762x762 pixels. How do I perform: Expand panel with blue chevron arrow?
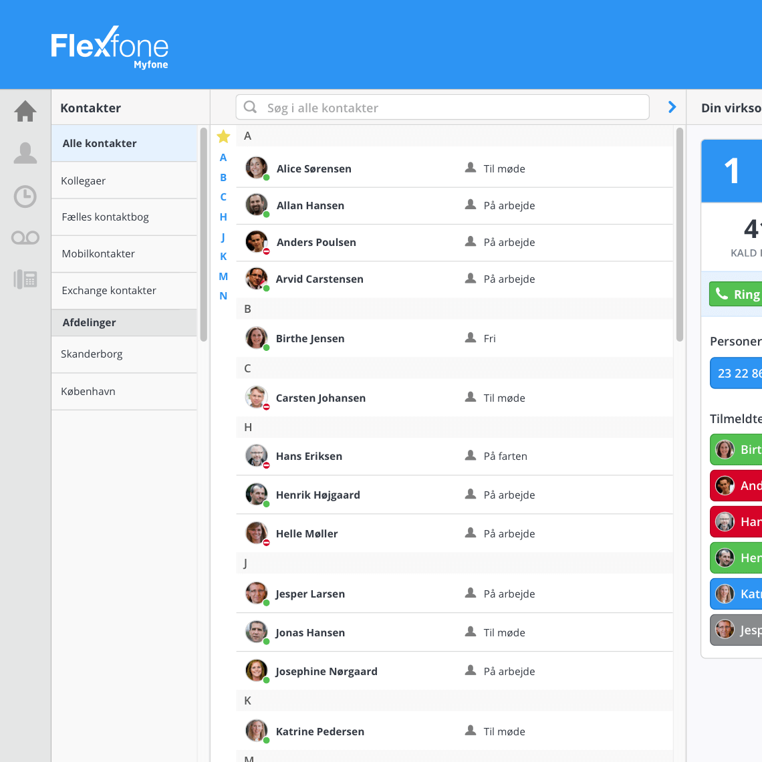click(x=672, y=107)
